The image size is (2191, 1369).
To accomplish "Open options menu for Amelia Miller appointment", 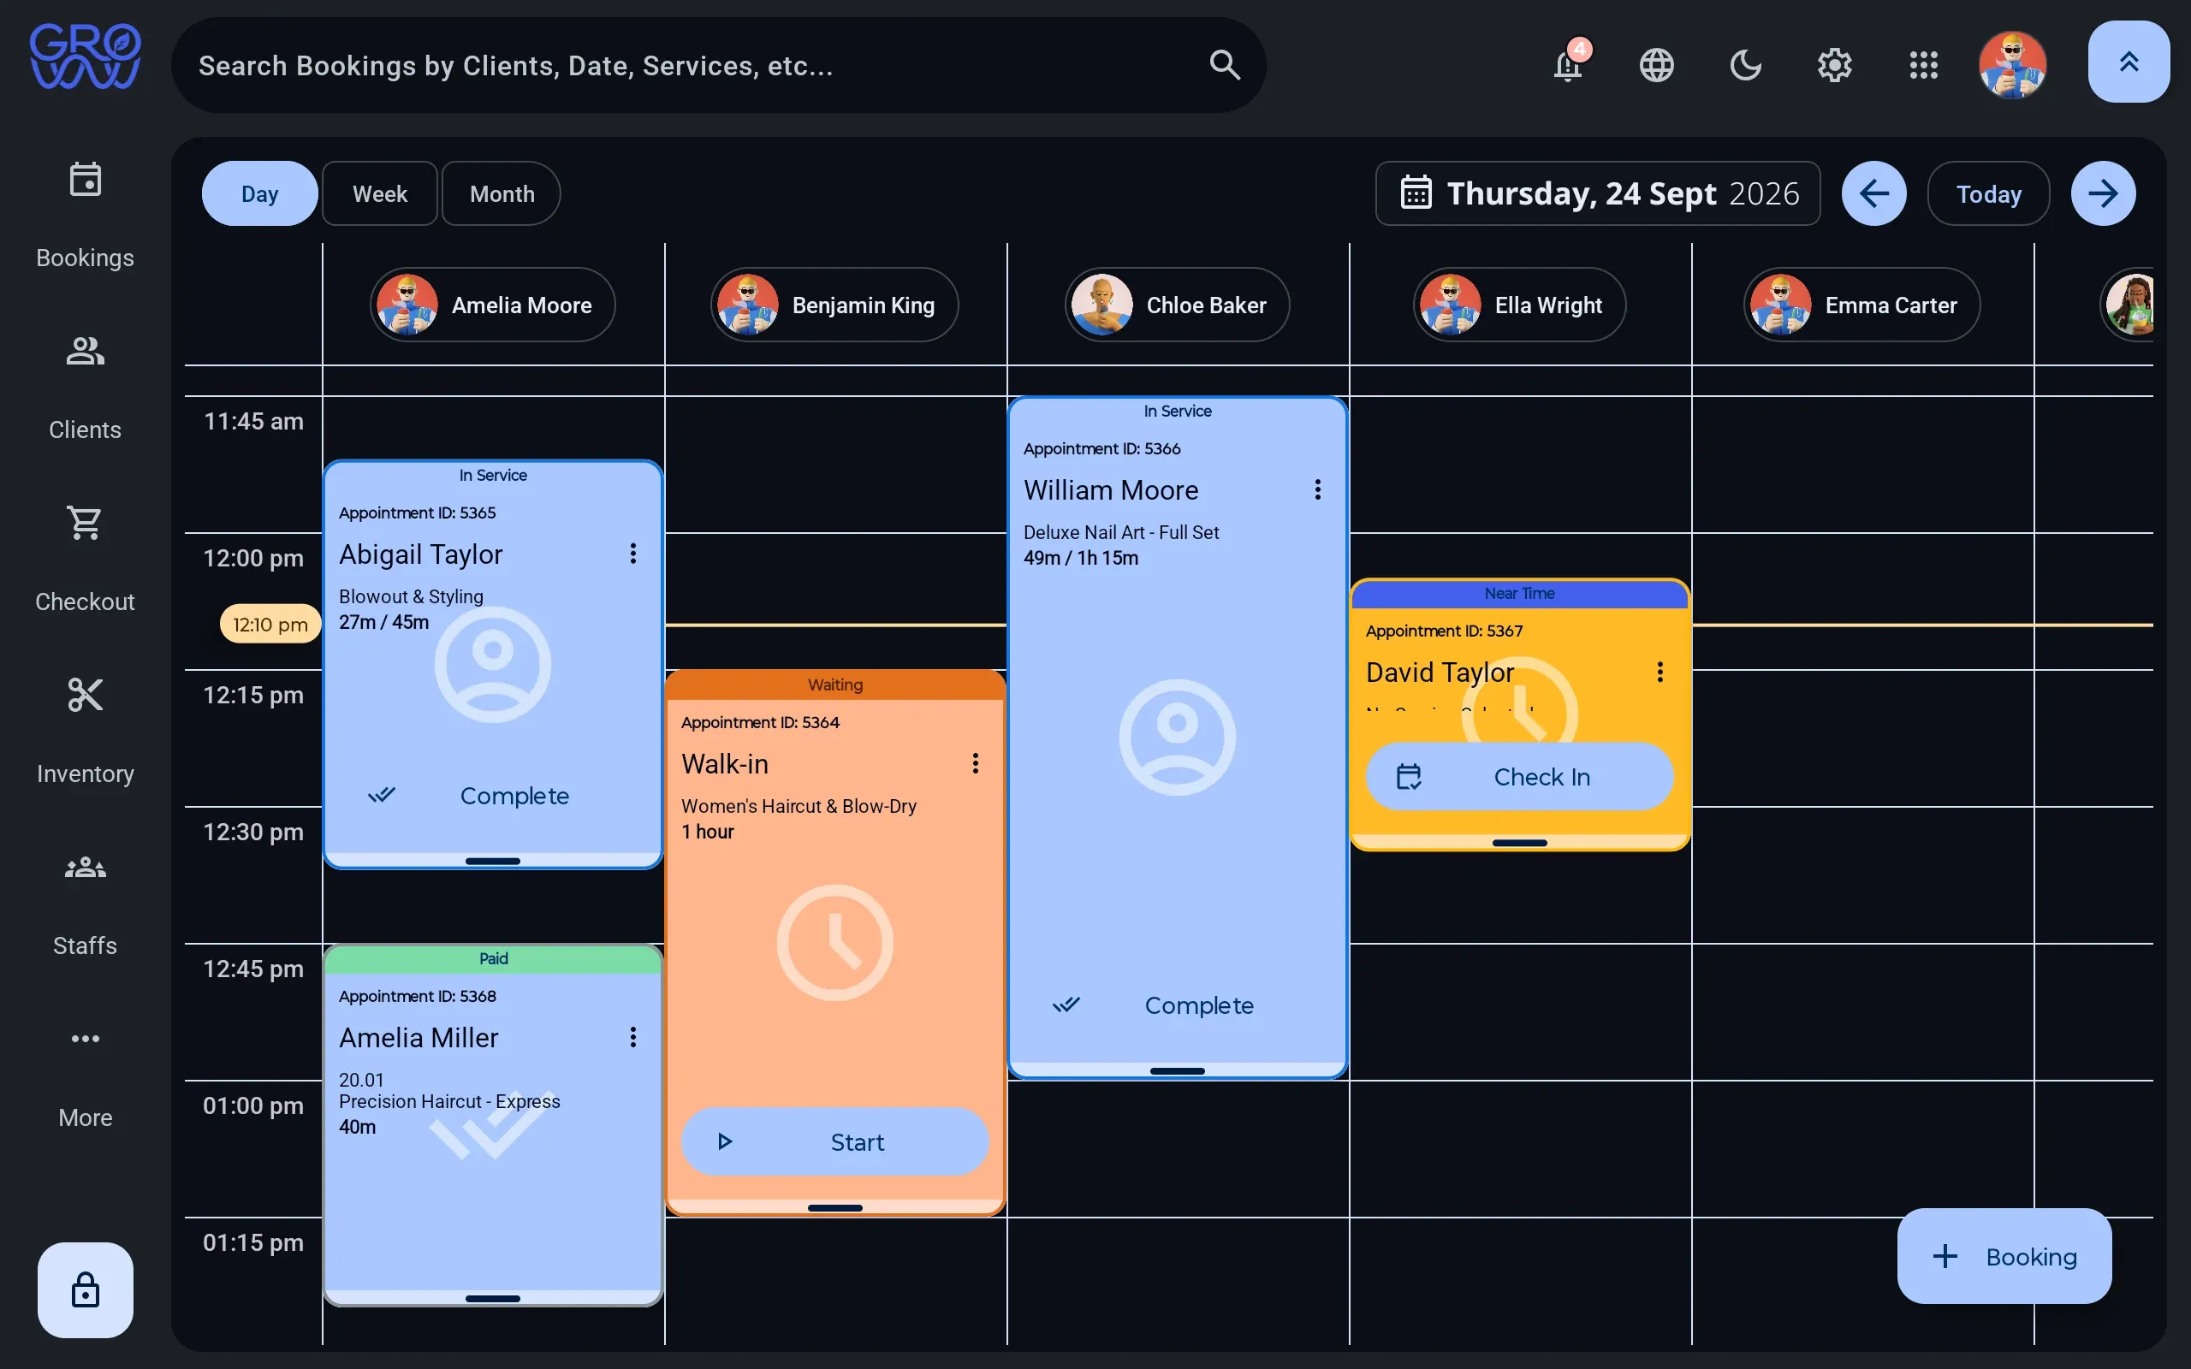I will [x=632, y=1037].
